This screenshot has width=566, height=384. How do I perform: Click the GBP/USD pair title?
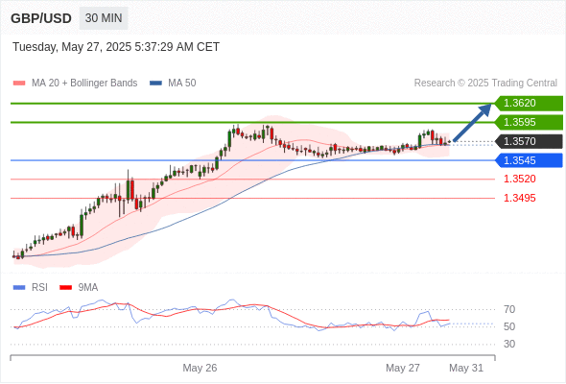41,18
